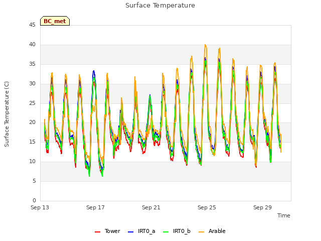
Task: Click the blue IRT0_a legend color marker
Action: pos(130,232)
